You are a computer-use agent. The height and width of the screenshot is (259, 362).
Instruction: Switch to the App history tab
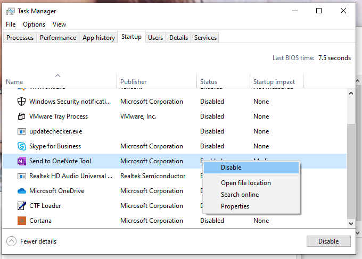[x=98, y=38]
